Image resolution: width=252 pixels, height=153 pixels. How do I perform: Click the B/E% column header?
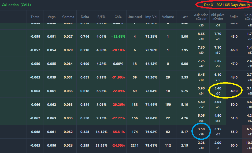click(x=101, y=17)
